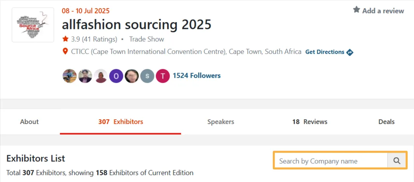Click the first follower profile photo
This screenshot has width=414, height=182.
click(x=70, y=76)
